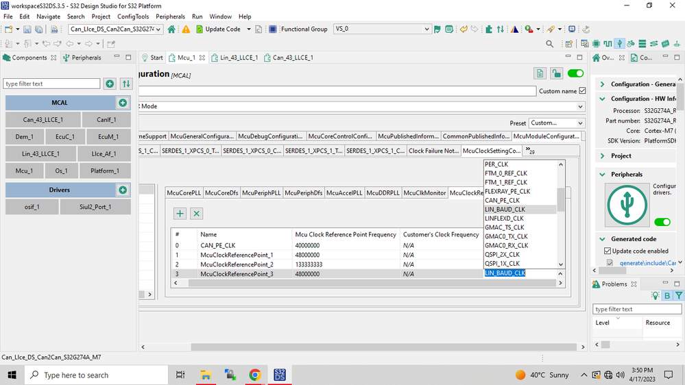Select the Peripherals cactus perspective icon

[x=619, y=44]
